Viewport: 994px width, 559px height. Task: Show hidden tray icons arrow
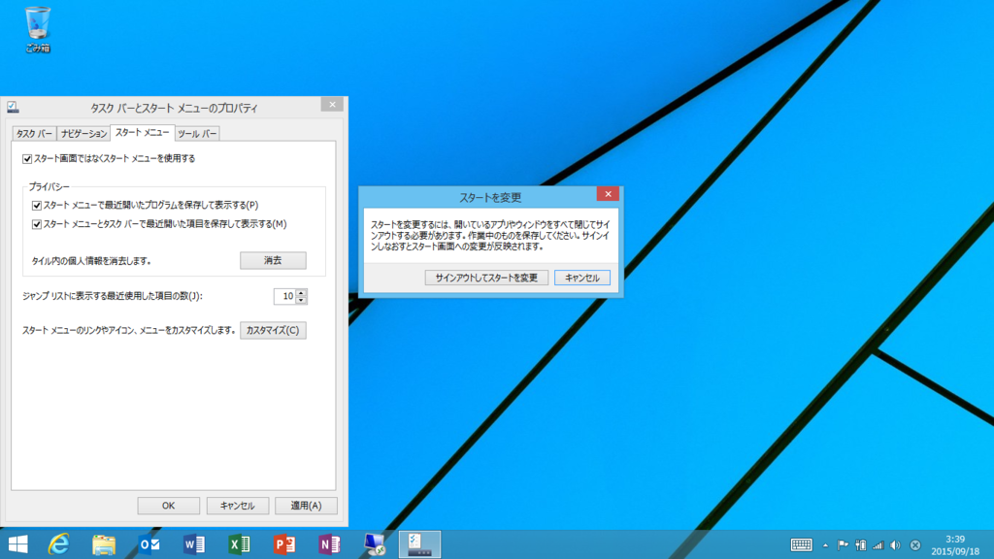(825, 545)
